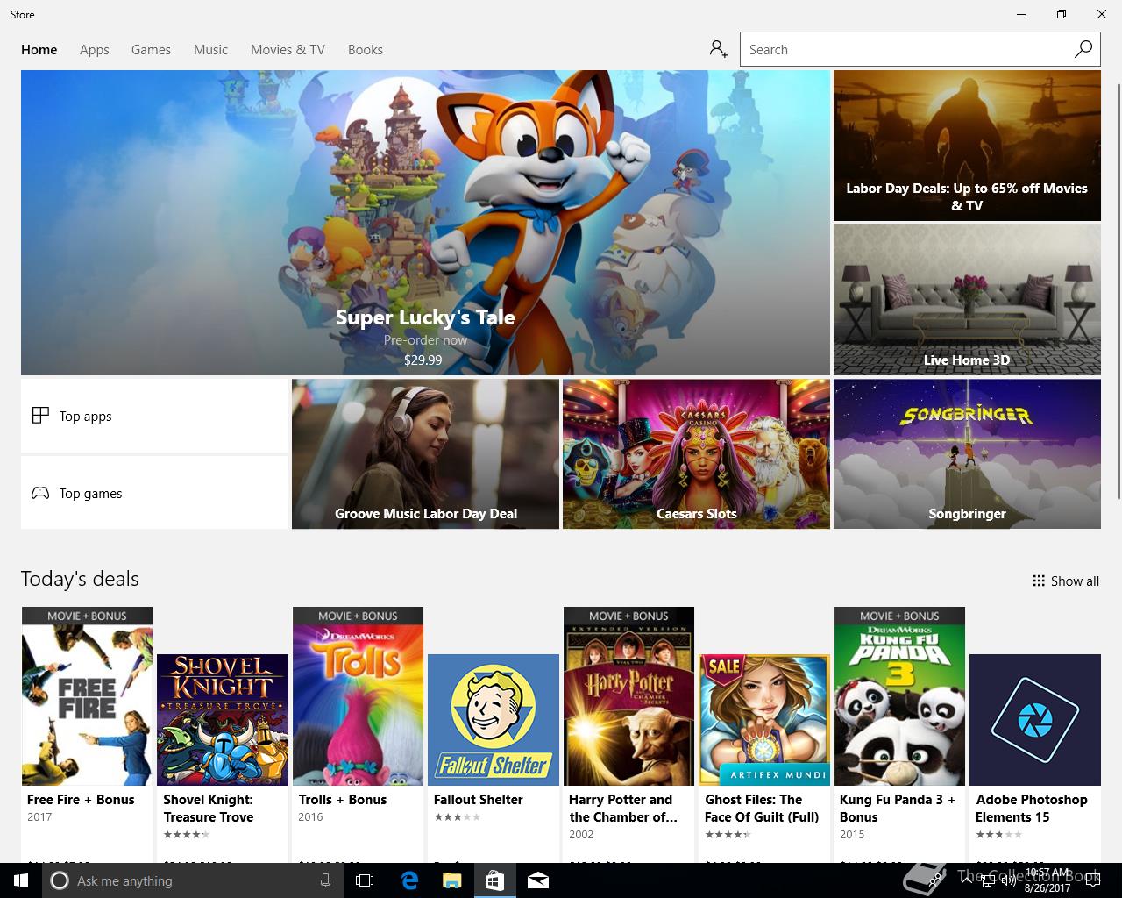
Task: Open Task View in taskbar
Action: tap(365, 880)
